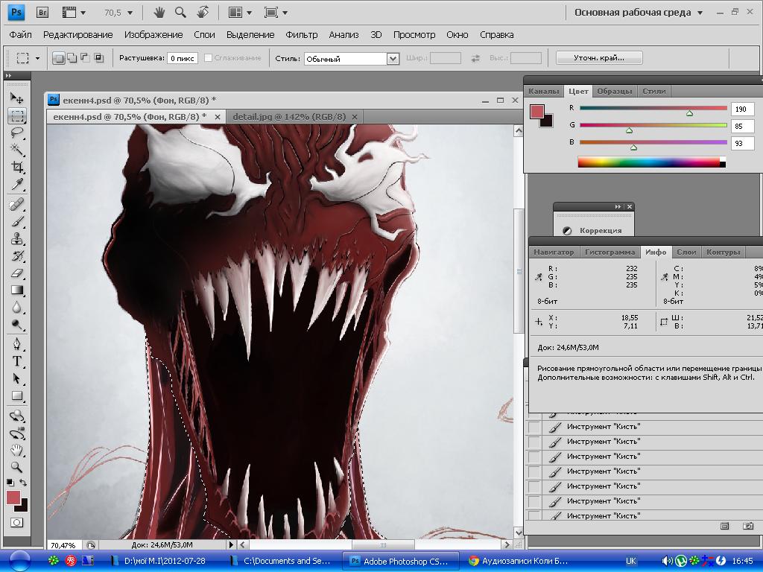
Task: Open the Изображение menu
Action: [153, 35]
